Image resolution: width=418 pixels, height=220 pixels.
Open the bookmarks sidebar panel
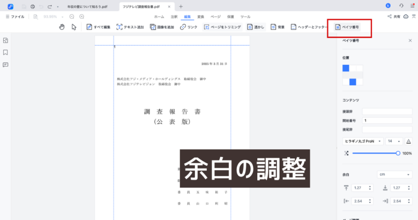tap(5, 53)
